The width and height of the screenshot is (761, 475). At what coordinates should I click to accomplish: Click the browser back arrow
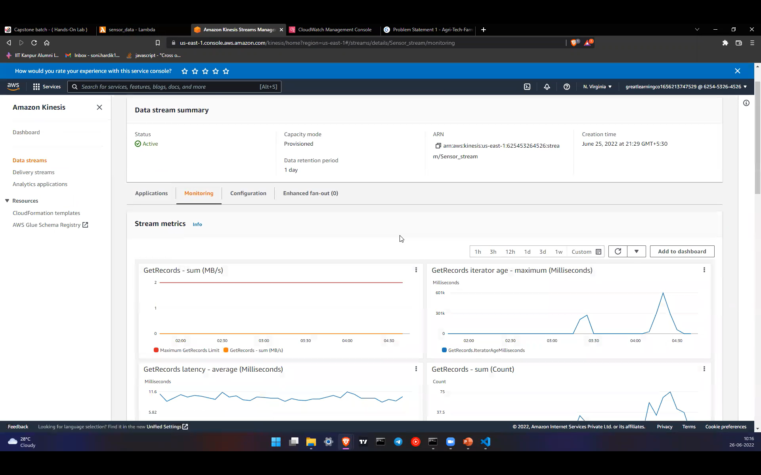[x=9, y=43]
